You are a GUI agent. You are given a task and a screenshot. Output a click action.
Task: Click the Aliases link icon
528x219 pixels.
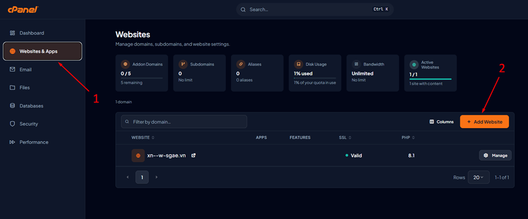(241, 64)
